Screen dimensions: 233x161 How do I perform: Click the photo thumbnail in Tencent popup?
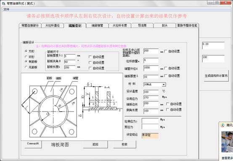[227, 142]
